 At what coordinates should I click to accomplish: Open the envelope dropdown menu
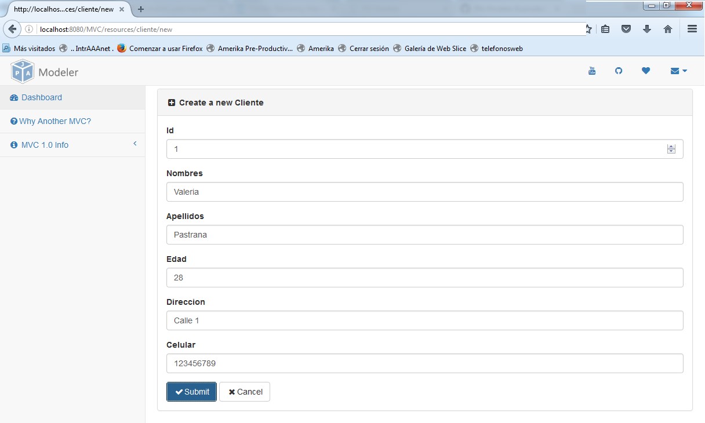(x=678, y=70)
